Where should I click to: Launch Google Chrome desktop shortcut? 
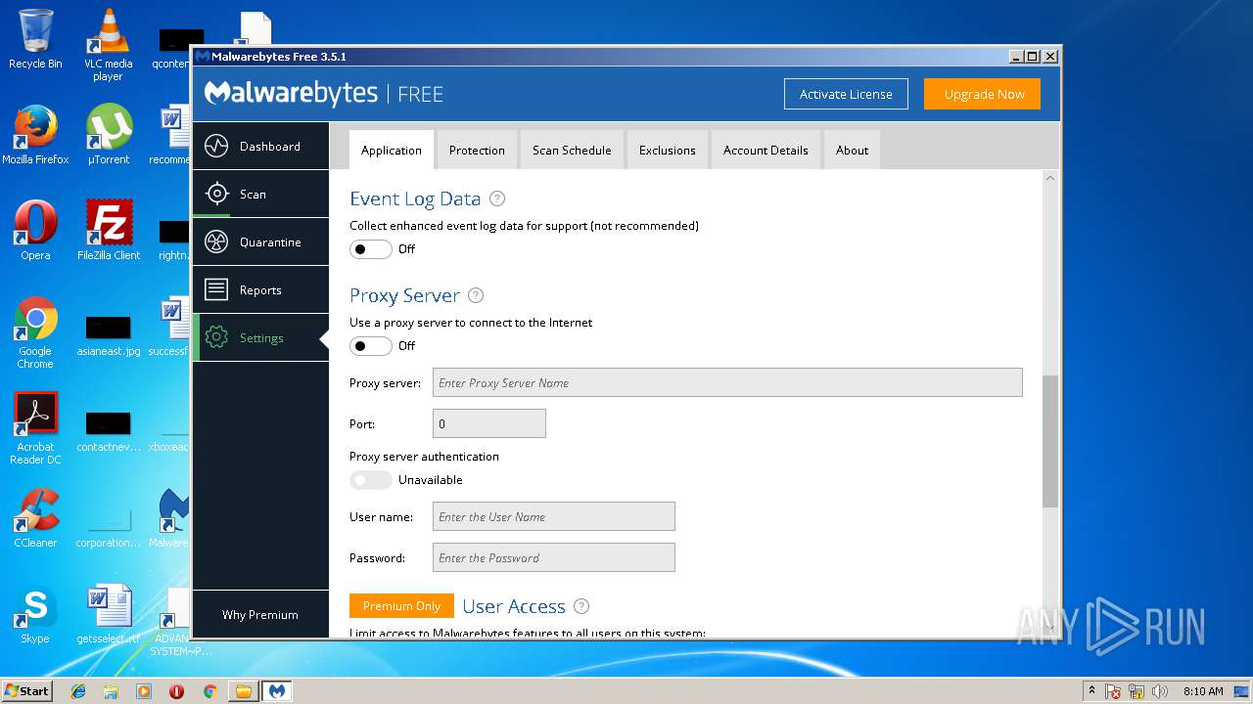pyautogui.click(x=35, y=332)
